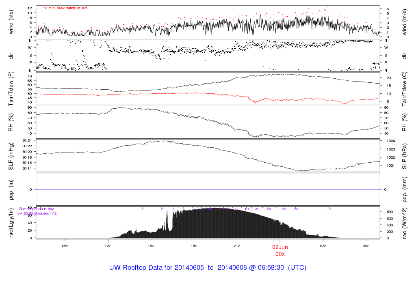Image resolution: width=416 pixels, height=284 pixels.
Task: Click the red 06Jun 00z date label
Action: (280, 251)
